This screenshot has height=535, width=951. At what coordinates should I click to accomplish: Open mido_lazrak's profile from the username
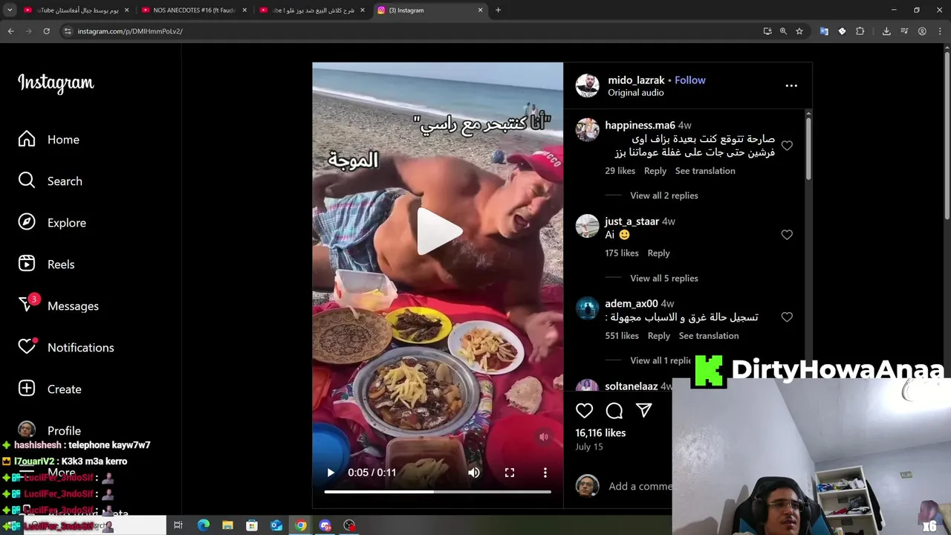click(636, 80)
